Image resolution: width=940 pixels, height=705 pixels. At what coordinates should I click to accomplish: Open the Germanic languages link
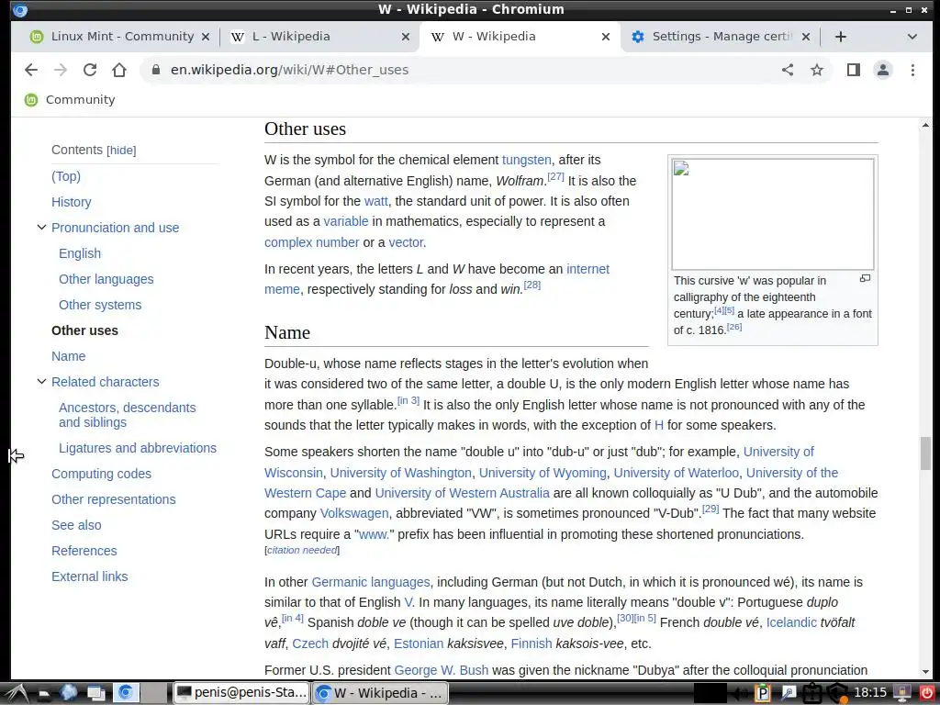(371, 582)
